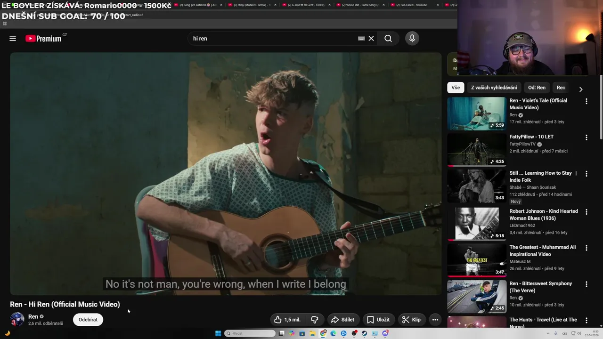Open Copilot icon on taskbar
603x339 pixels.
click(x=292, y=333)
